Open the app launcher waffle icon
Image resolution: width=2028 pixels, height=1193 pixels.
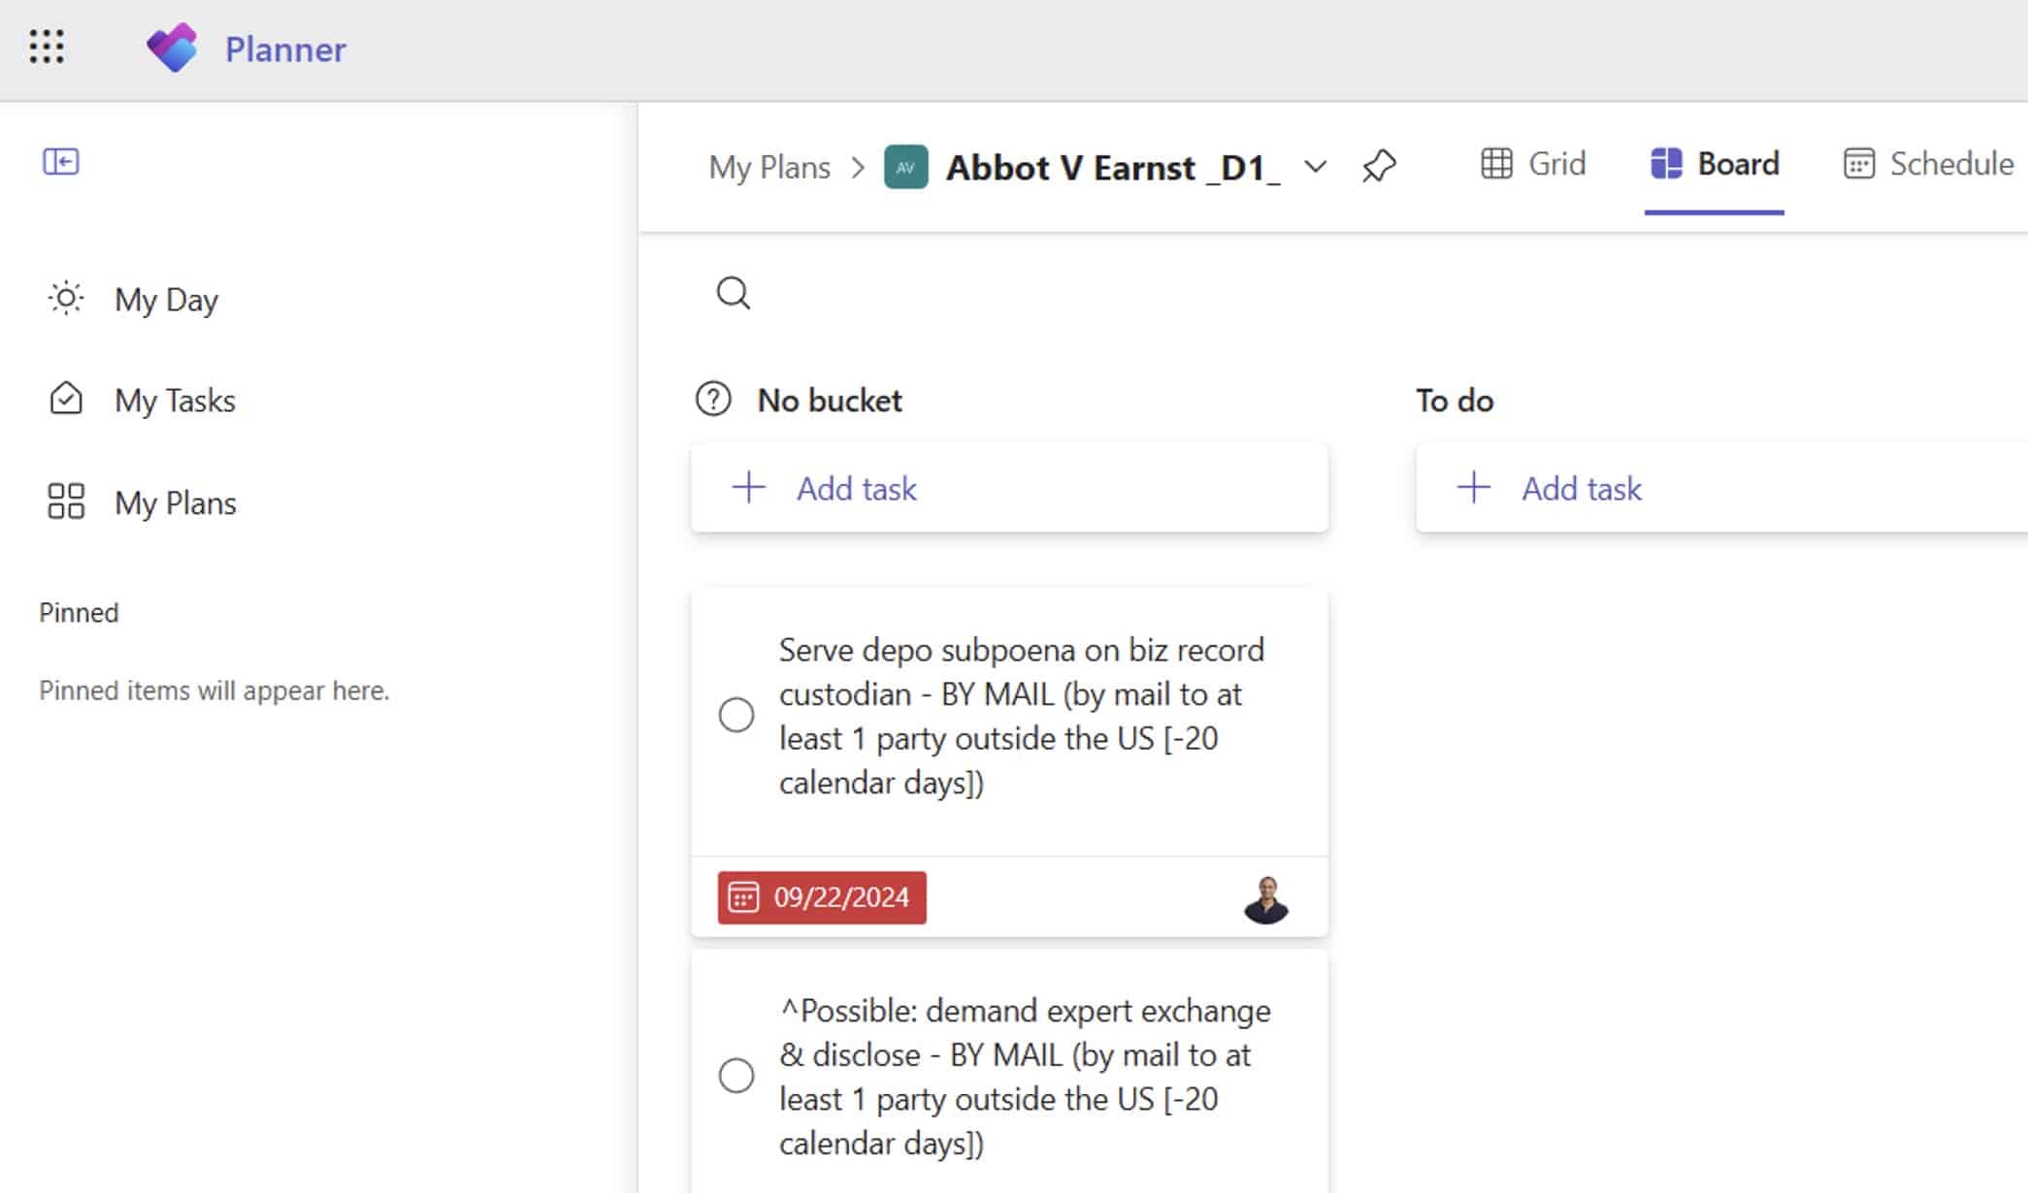47,47
